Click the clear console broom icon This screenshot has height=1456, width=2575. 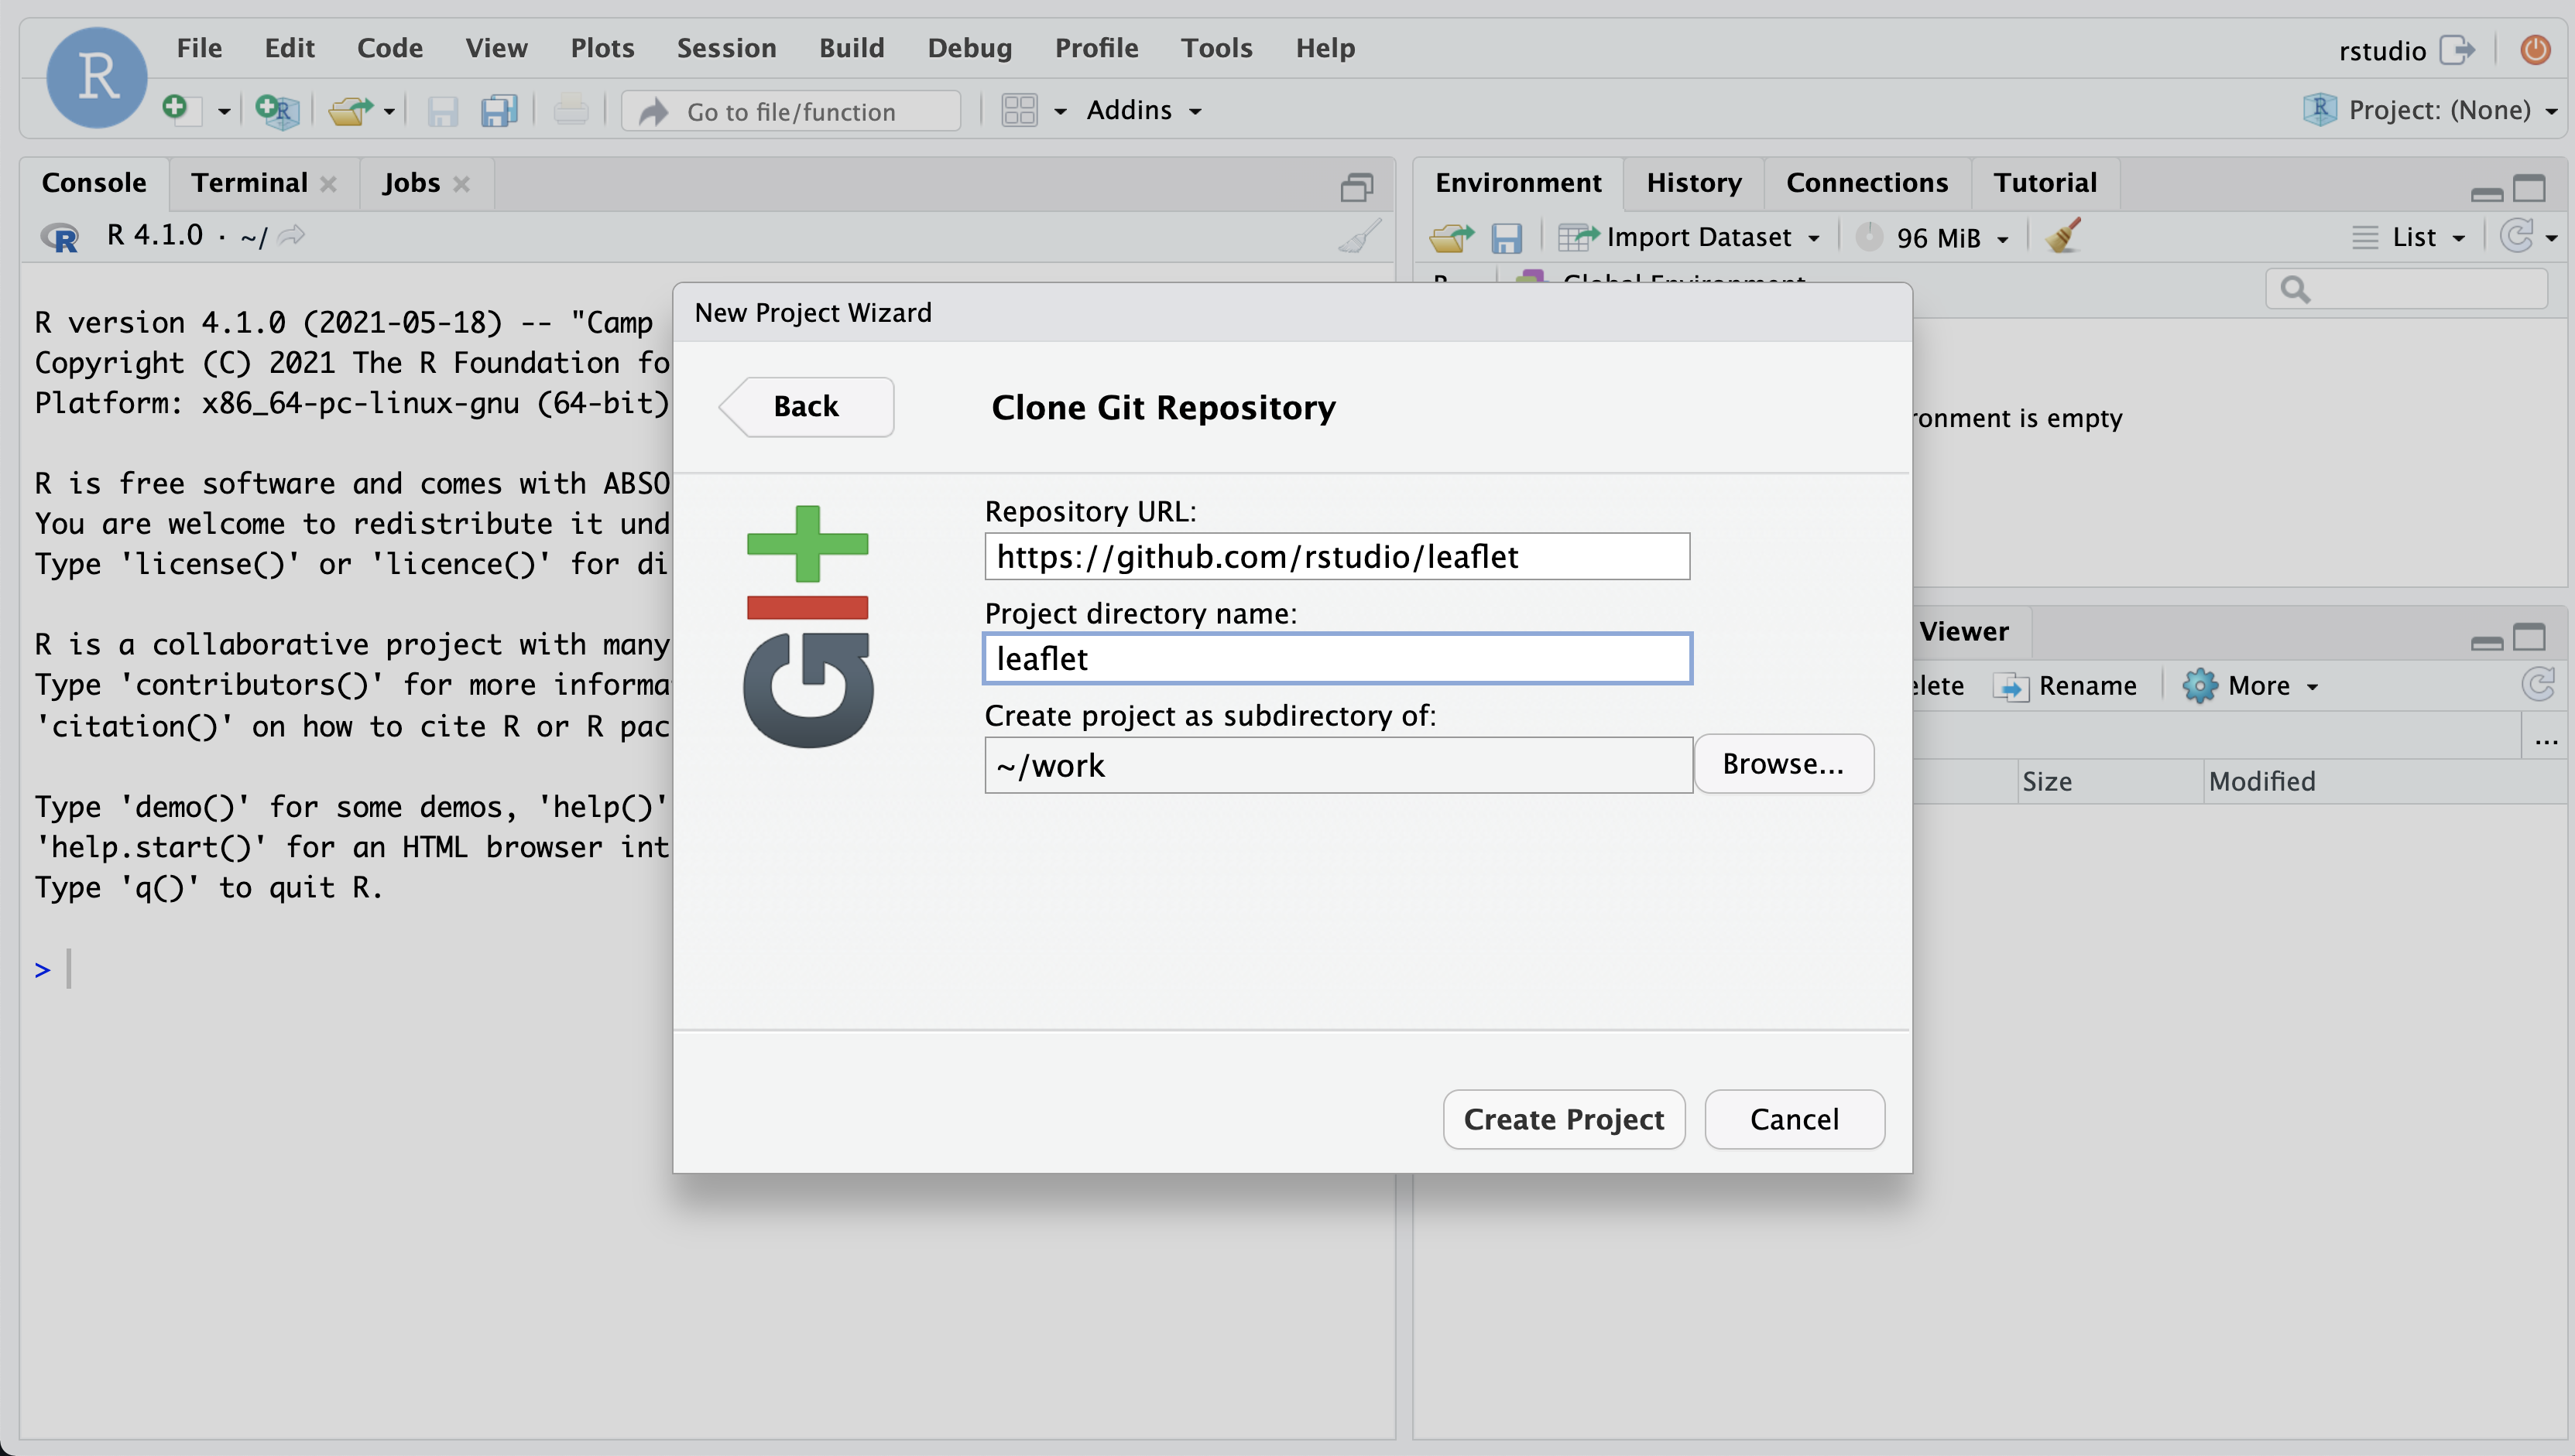coord(1360,237)
